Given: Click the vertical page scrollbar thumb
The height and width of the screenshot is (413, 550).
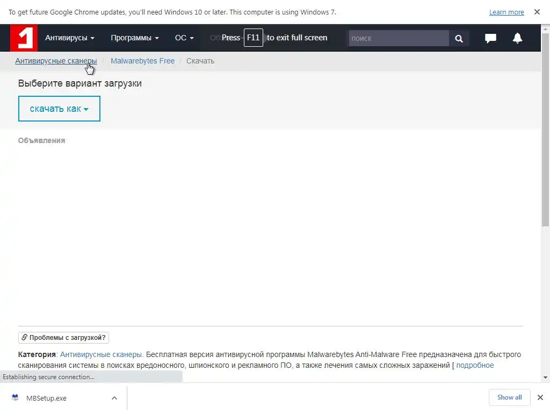Looking at the screenshot, I should (545, 130).
